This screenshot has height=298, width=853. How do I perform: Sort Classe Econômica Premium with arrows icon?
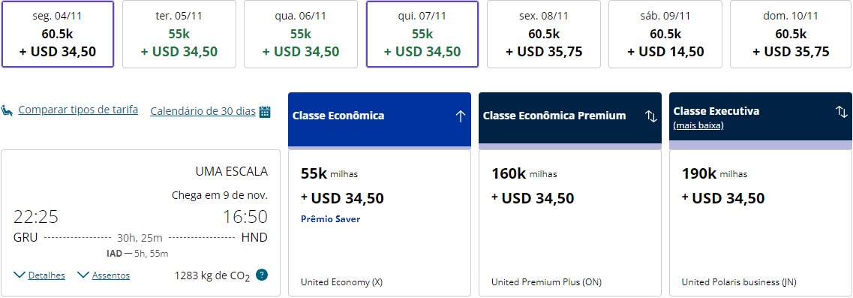pyautogui.click(x=651, y=116)
